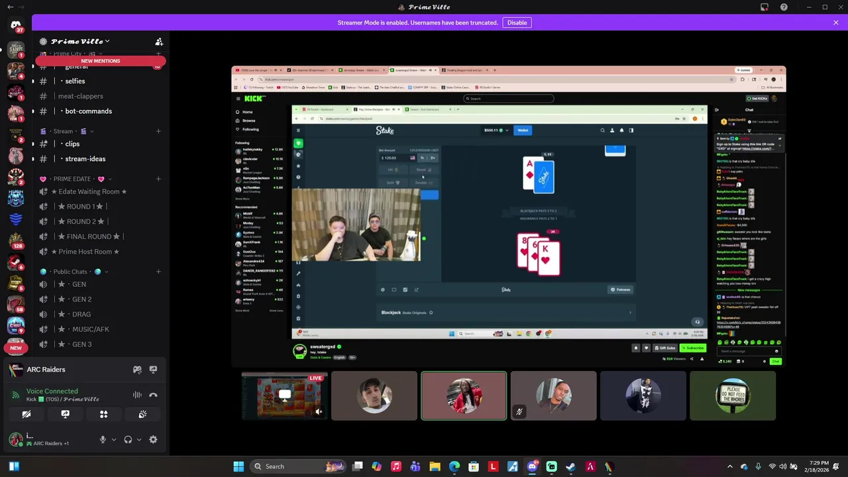Deafen with the headphones icon
848x477 pixels.
128,439
